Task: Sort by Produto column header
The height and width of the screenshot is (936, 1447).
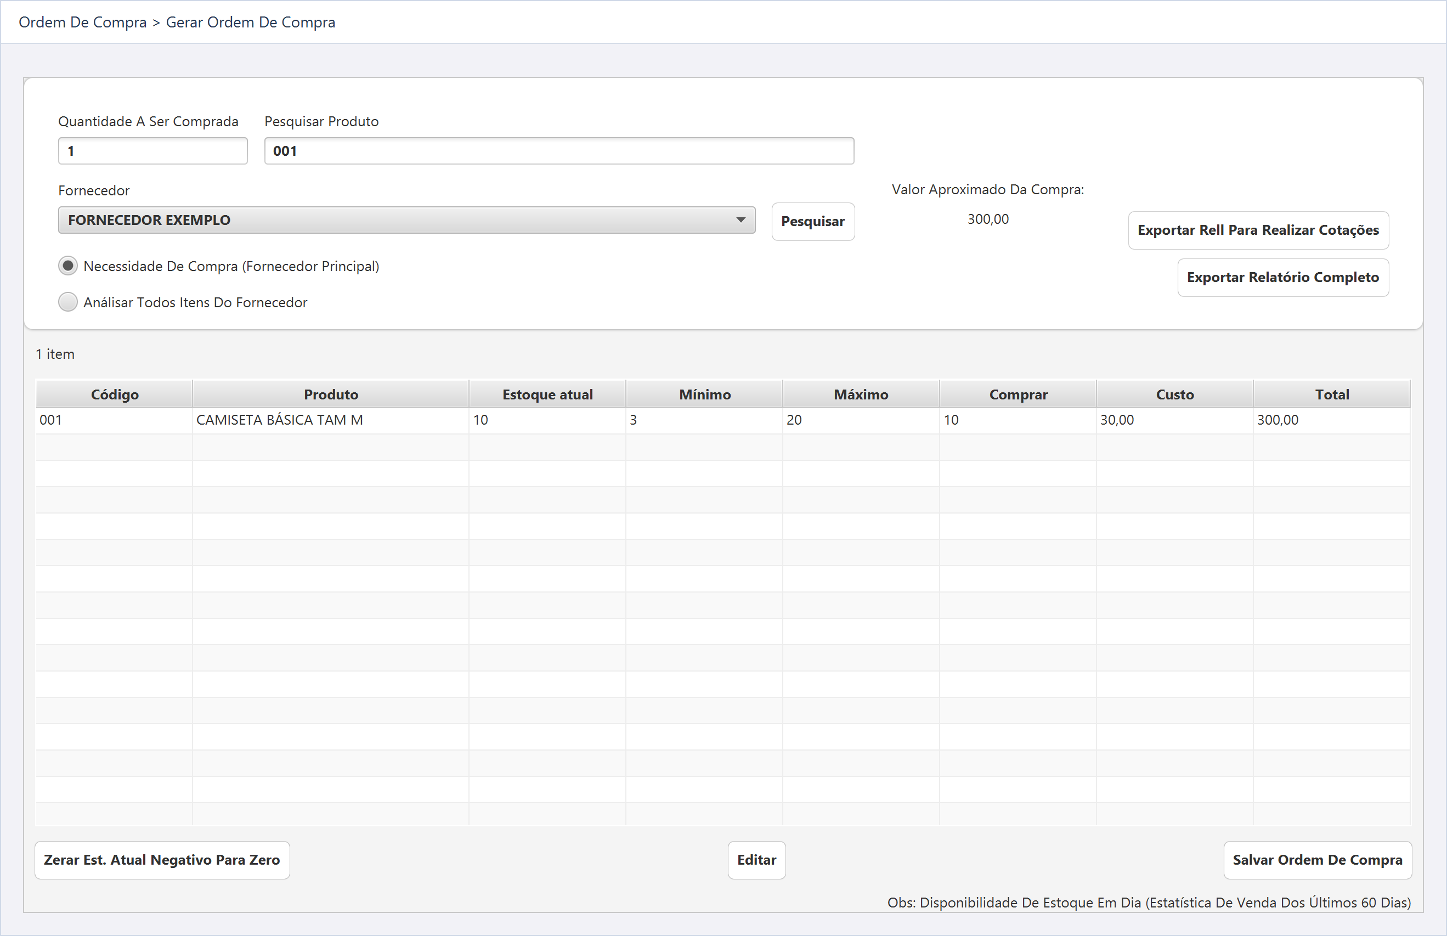Action: point(331,394)
